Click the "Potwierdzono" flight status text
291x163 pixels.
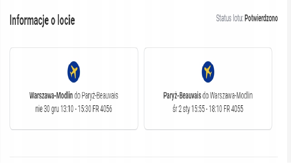click(x=261, y=18)
